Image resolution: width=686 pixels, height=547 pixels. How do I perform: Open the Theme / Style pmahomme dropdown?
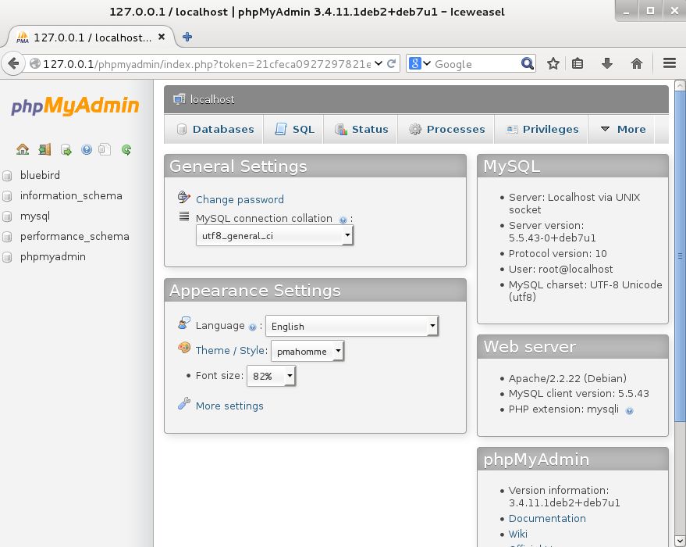(x=307, y=352)
